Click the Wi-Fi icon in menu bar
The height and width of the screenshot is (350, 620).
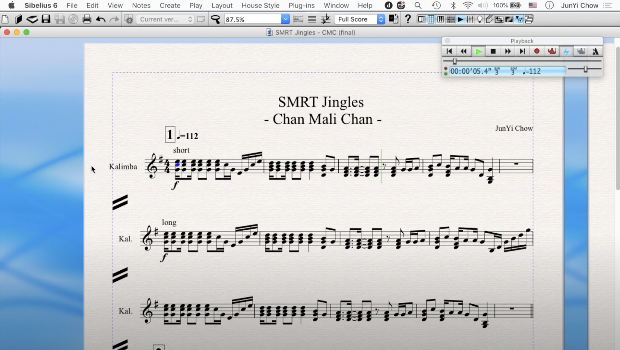(x=468, y=6)
